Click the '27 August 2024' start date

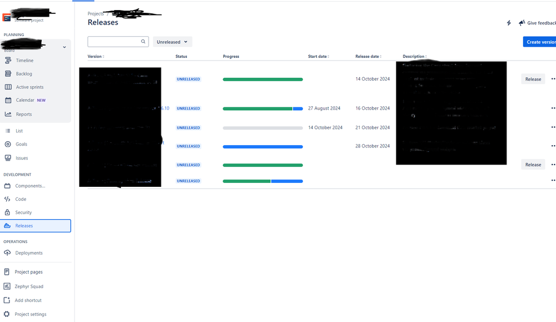pyautogui.click(x=324, y=108)
